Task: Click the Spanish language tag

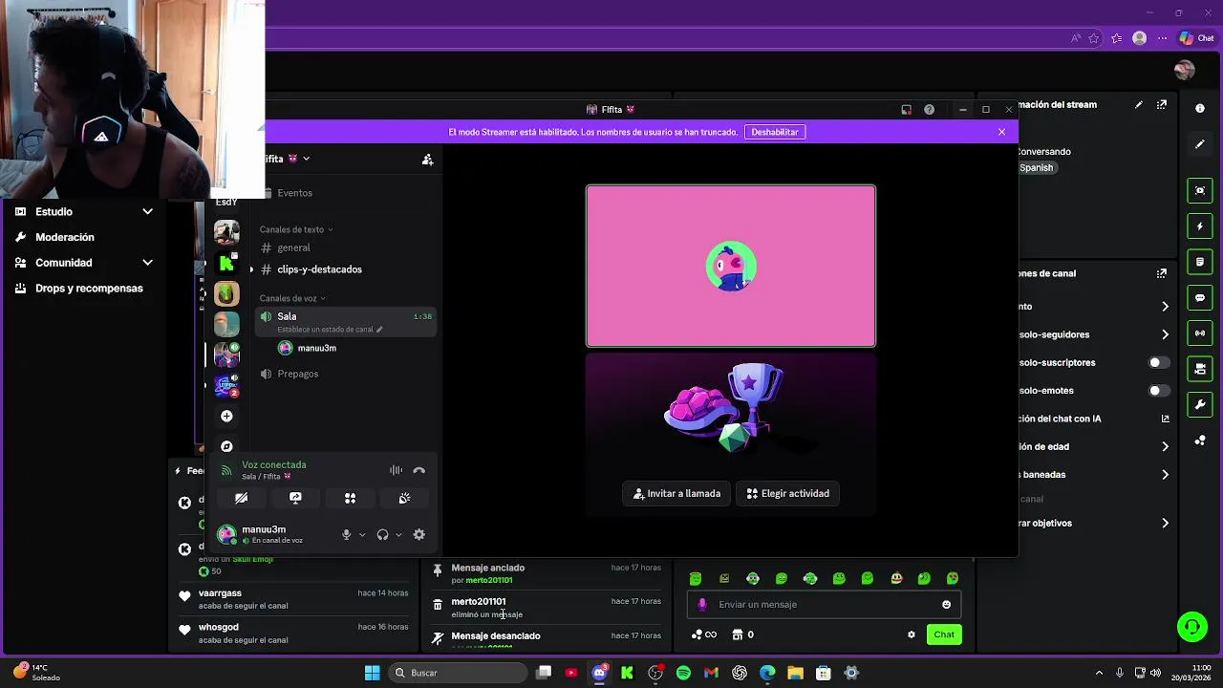Action: coord(1036,168)
